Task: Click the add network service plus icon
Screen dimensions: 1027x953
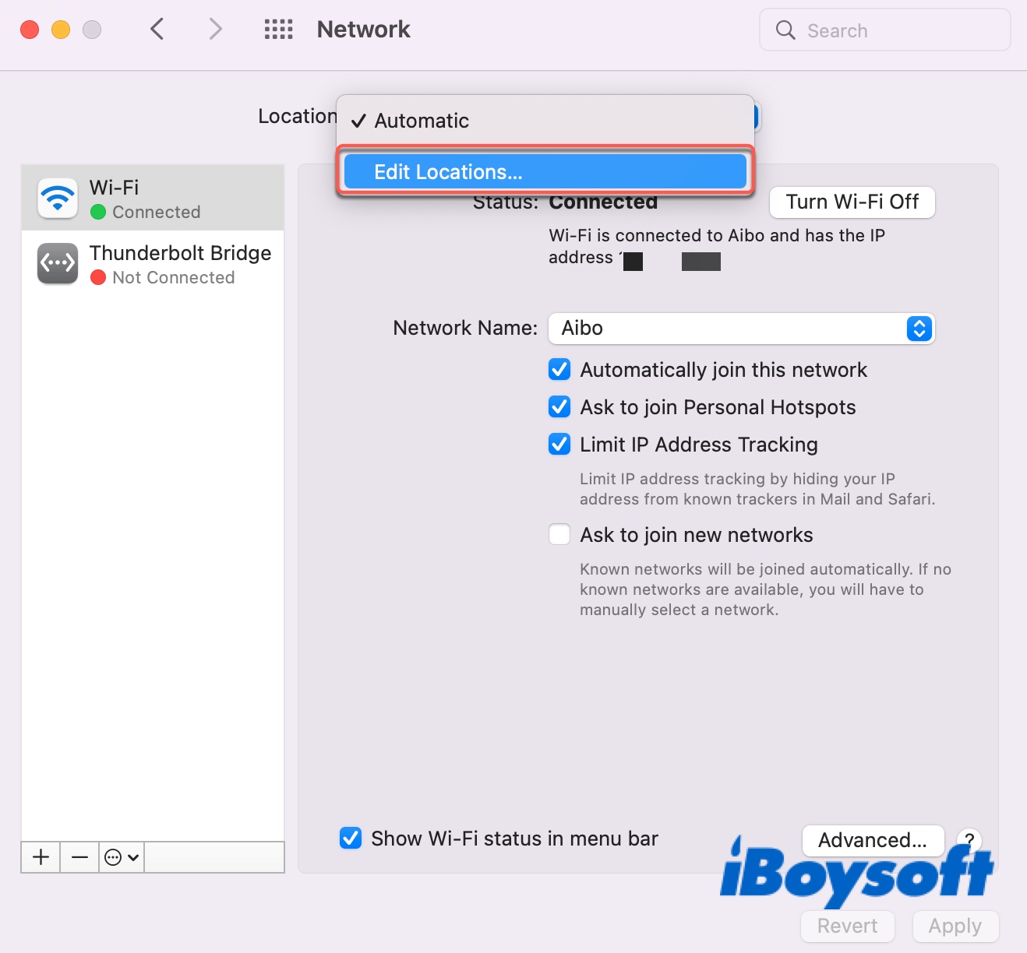Action: click(40, 856)
